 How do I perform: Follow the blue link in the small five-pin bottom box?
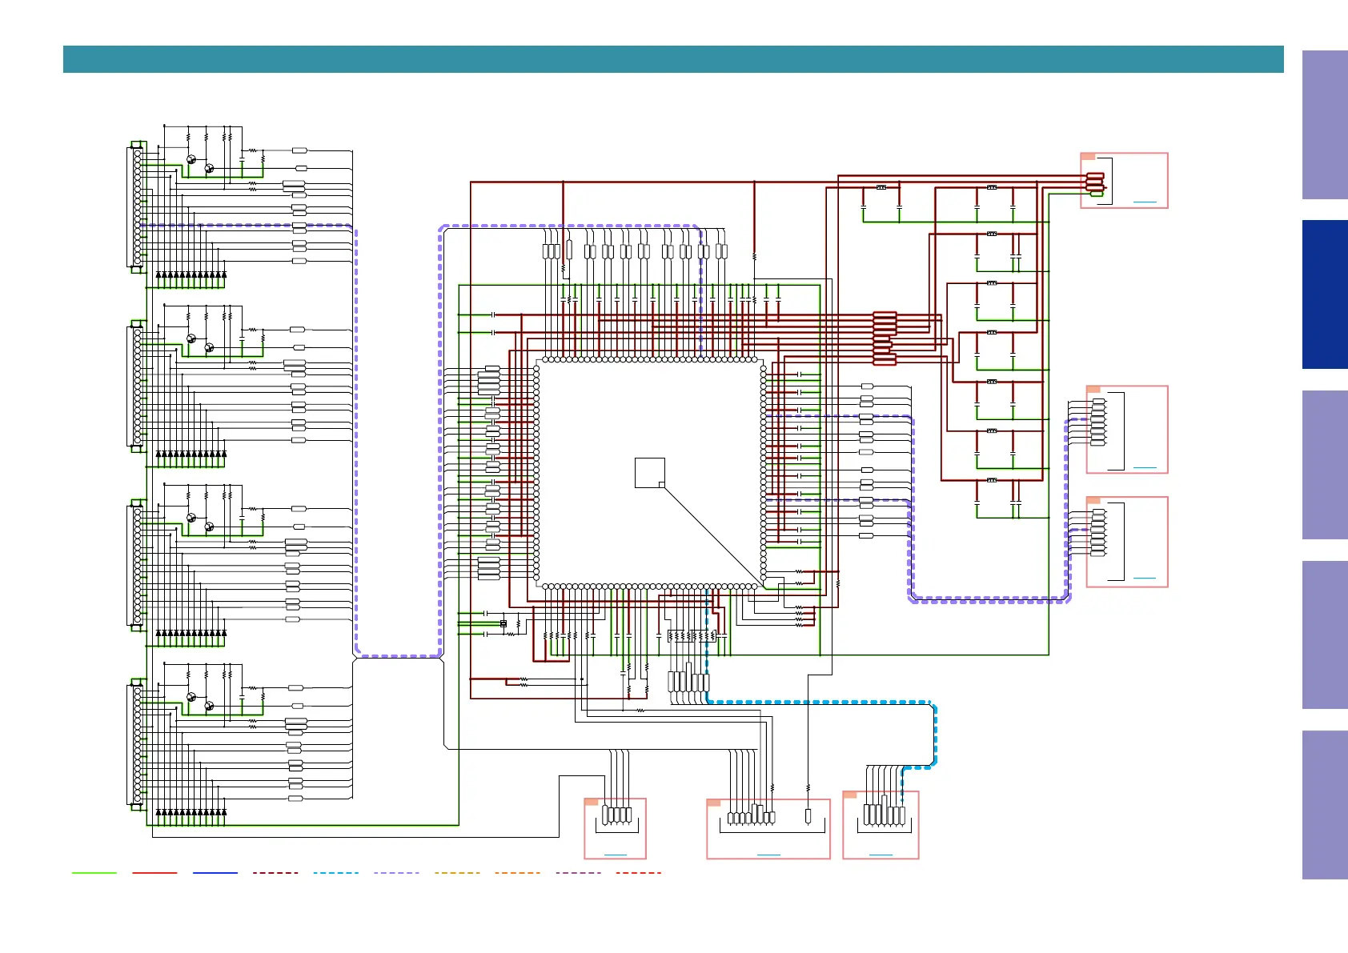pos(615,855)
